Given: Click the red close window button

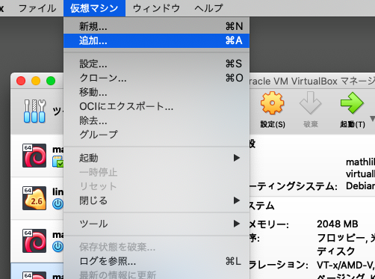Looking at the screenshot, I should pyautogui.click(x=21, y=81).
